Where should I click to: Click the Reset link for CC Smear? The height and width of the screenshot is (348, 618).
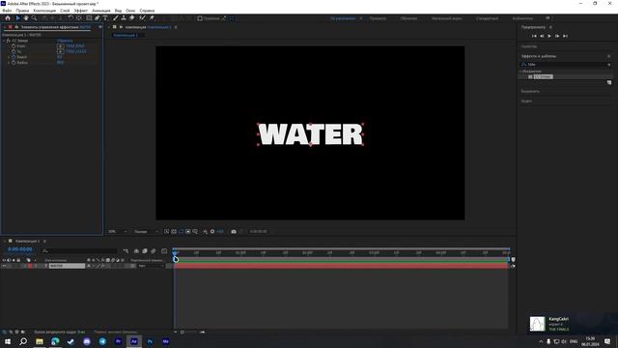click(65, 41)
